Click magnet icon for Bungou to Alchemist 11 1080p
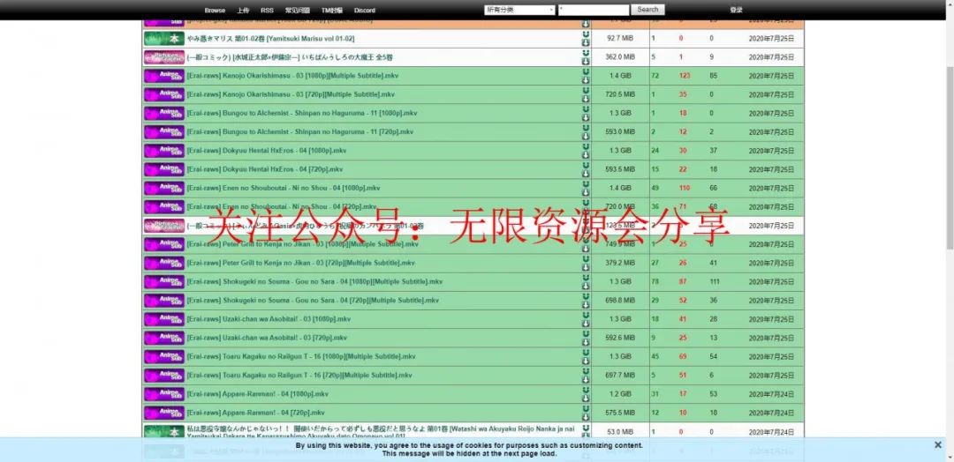Screen dimensions: 954x462 (586, 109)
